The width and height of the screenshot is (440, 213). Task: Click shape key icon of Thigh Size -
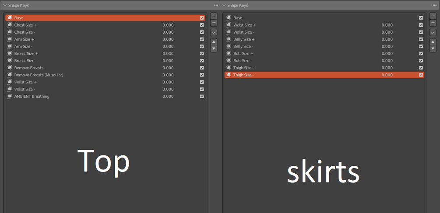click(x=229, y=75)
